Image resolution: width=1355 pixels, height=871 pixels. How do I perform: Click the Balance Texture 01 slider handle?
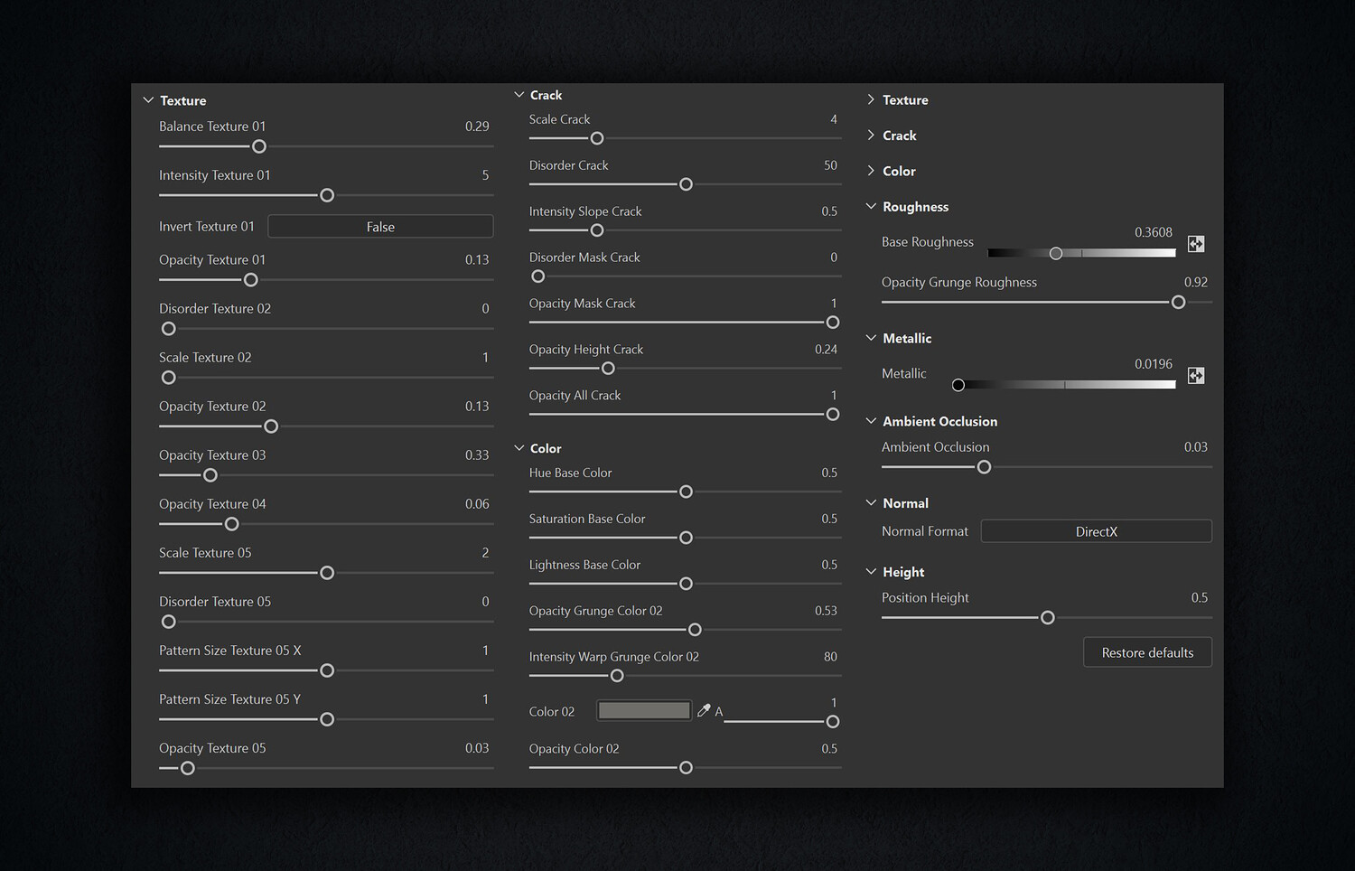click(x=259, y=146)
